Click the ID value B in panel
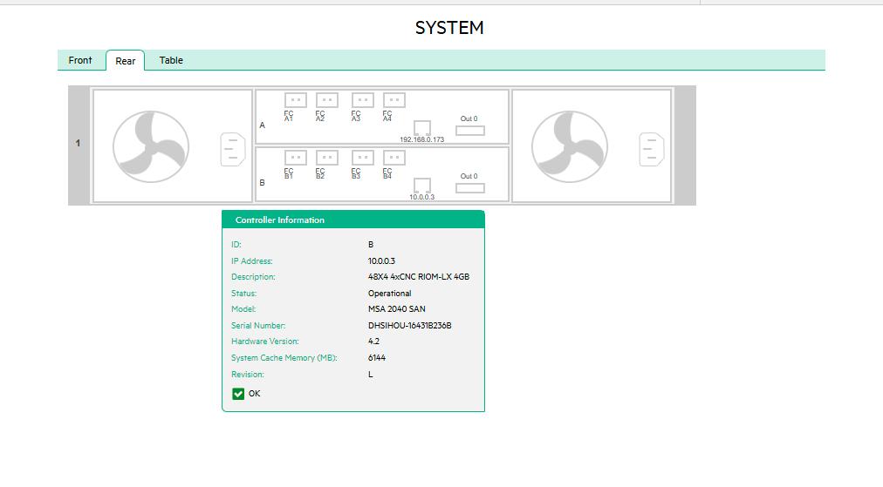The image size is (883, 487). pos(371,245)
